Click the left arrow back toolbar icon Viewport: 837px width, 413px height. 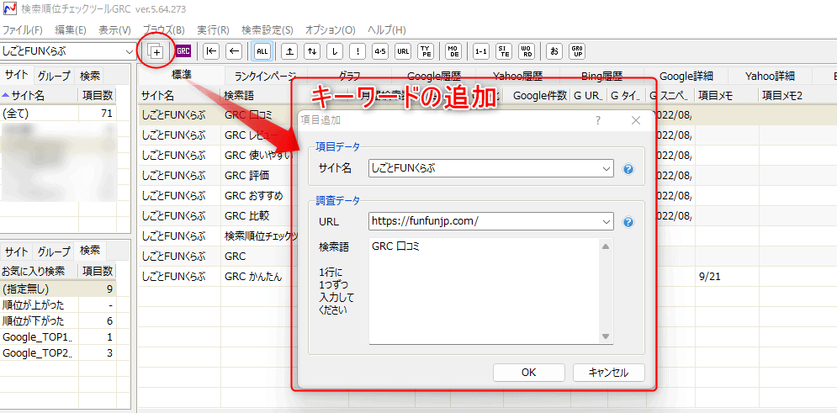coord(233,51)
